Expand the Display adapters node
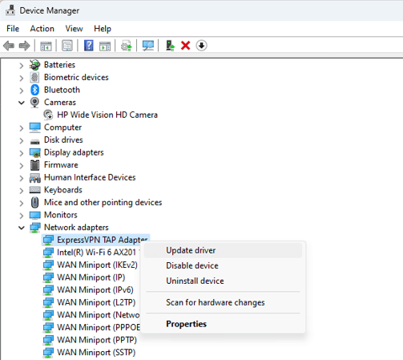The image size is (403, 360). tap(22, 153)
